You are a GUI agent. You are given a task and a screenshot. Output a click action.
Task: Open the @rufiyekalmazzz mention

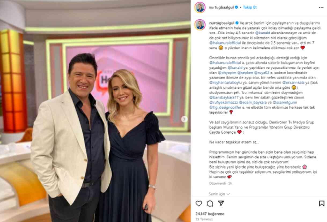click(223, 102)
